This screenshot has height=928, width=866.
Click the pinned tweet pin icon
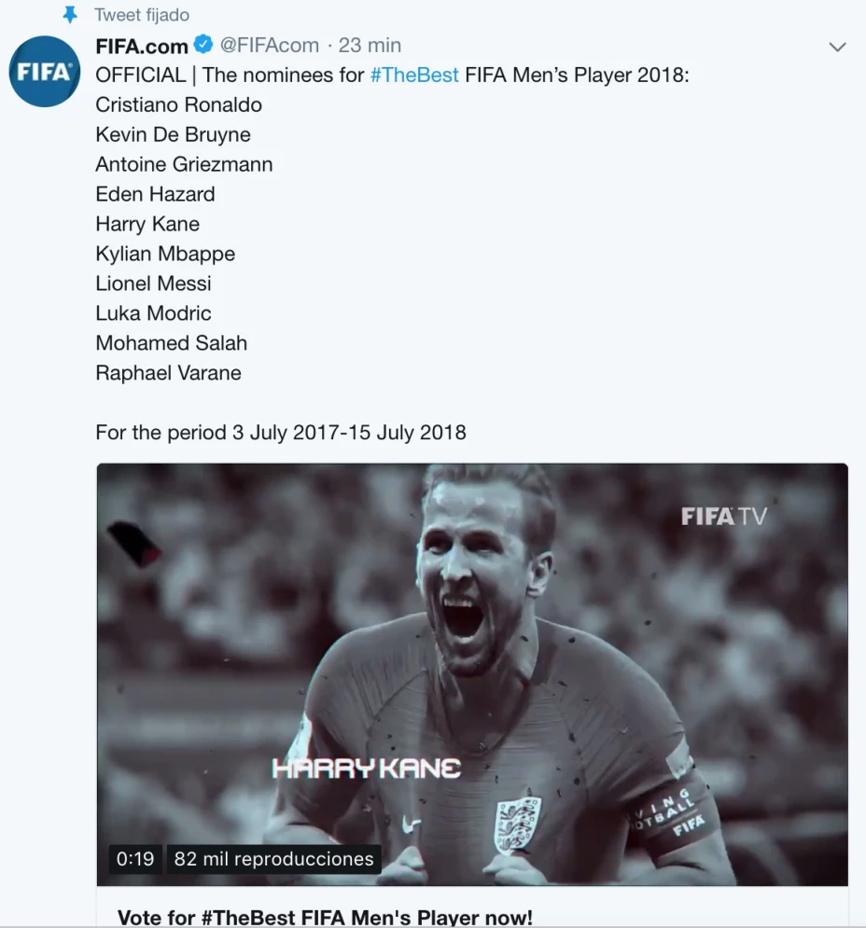point(70,15)
